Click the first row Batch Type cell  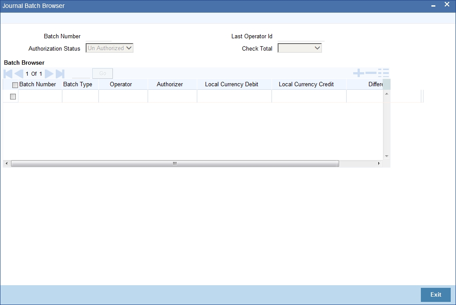80,96
